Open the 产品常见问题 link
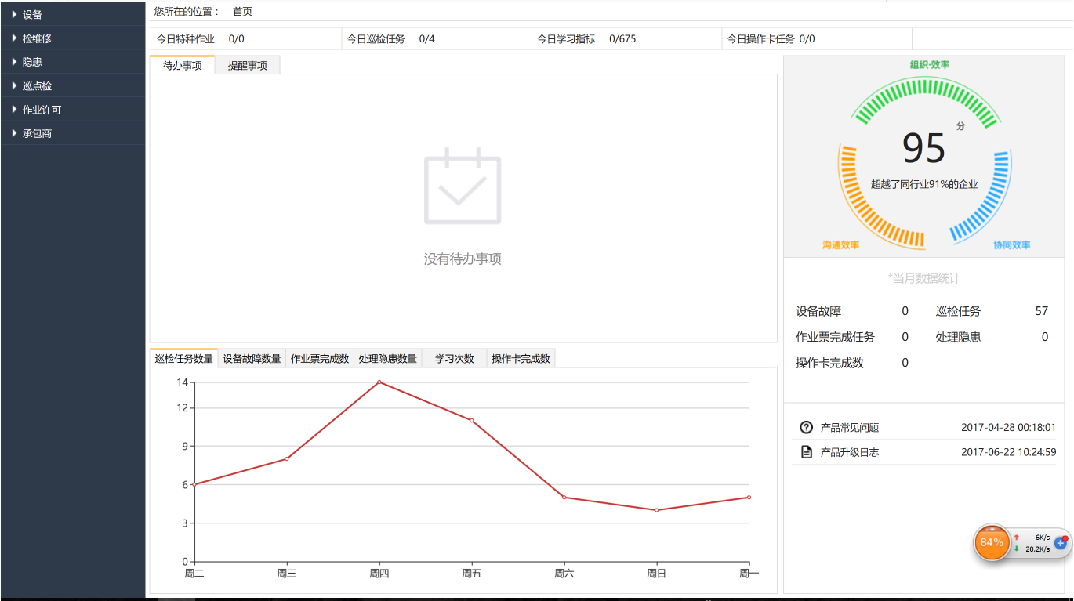1074x601 pixels. (x=850, y=428)
